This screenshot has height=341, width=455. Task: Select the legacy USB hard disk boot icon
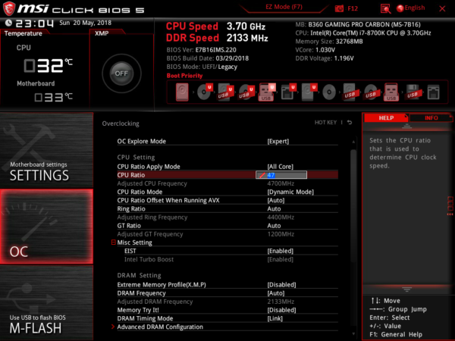pos(350,92)
